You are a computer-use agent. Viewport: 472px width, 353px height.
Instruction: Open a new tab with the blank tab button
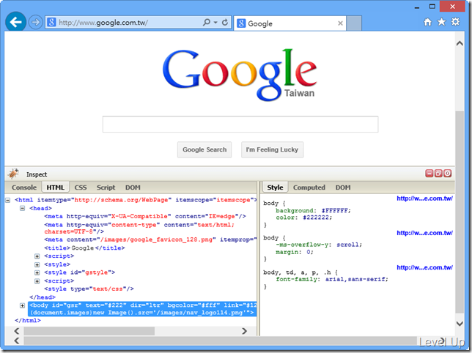pyautogui.click(x=354, y=23)
